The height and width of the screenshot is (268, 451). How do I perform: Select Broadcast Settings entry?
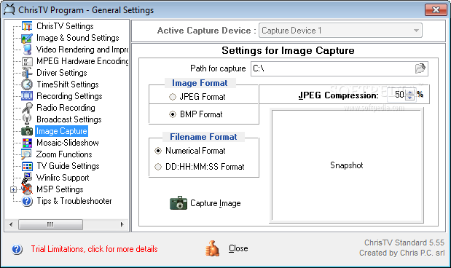(x=69, y=119)
